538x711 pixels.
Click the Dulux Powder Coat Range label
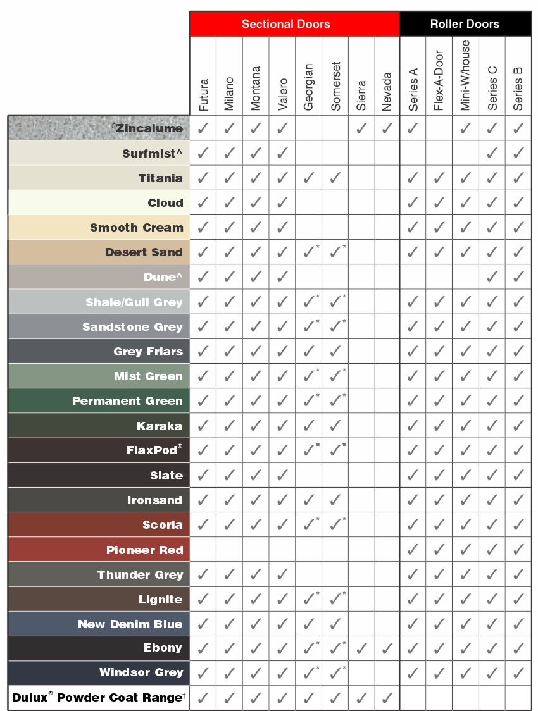coord(99,697)
